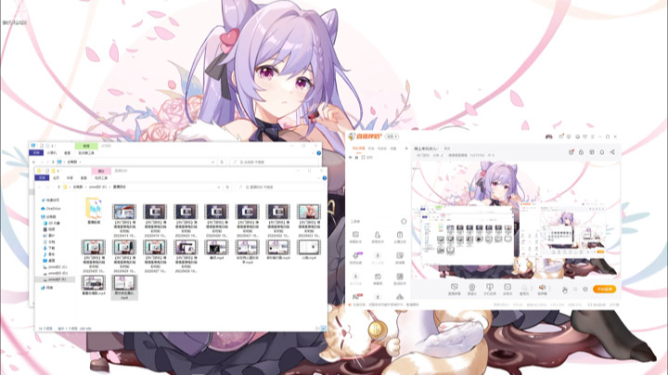
Task: Click the back arrow in front Explorer window
Action: coord(39,187)
